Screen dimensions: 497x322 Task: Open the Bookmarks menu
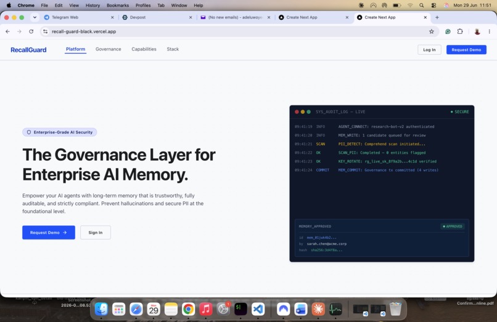pos(118,6)
